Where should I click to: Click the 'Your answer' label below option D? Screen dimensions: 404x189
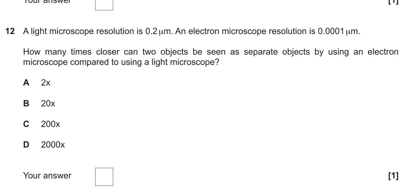click(x=47, y=175)
